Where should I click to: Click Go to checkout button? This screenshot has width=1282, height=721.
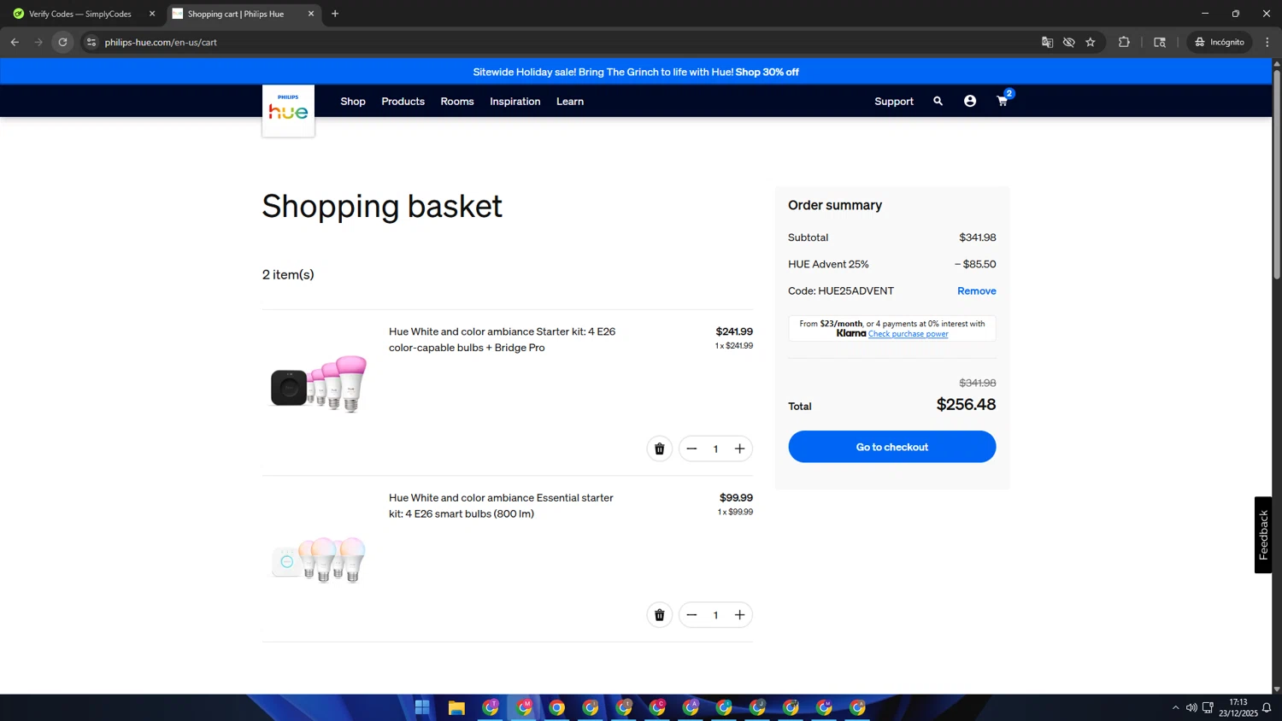892,447
